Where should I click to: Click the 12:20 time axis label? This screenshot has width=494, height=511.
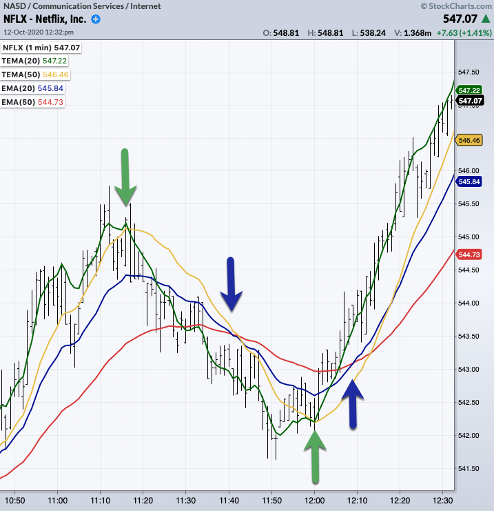(x=400, y=500)
